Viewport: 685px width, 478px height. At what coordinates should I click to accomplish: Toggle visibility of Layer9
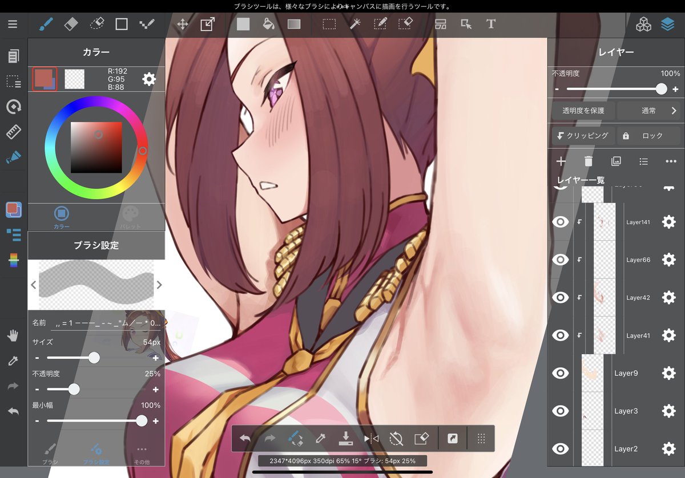(x=561, y=373)
